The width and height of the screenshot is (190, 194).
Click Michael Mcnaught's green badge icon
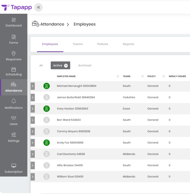pyautogui.click(x=47, y=86)
